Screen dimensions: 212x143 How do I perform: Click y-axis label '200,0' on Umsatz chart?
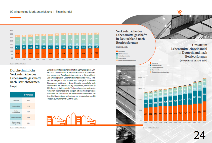(140, 78)
